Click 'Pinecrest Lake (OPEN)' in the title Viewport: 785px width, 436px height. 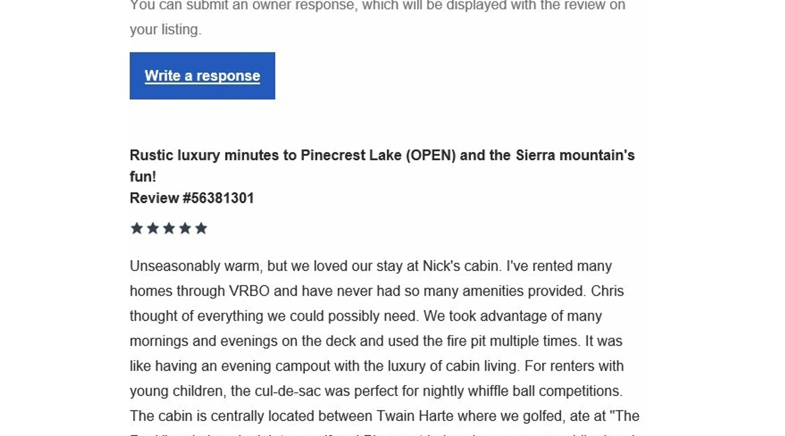click(378, 155)
